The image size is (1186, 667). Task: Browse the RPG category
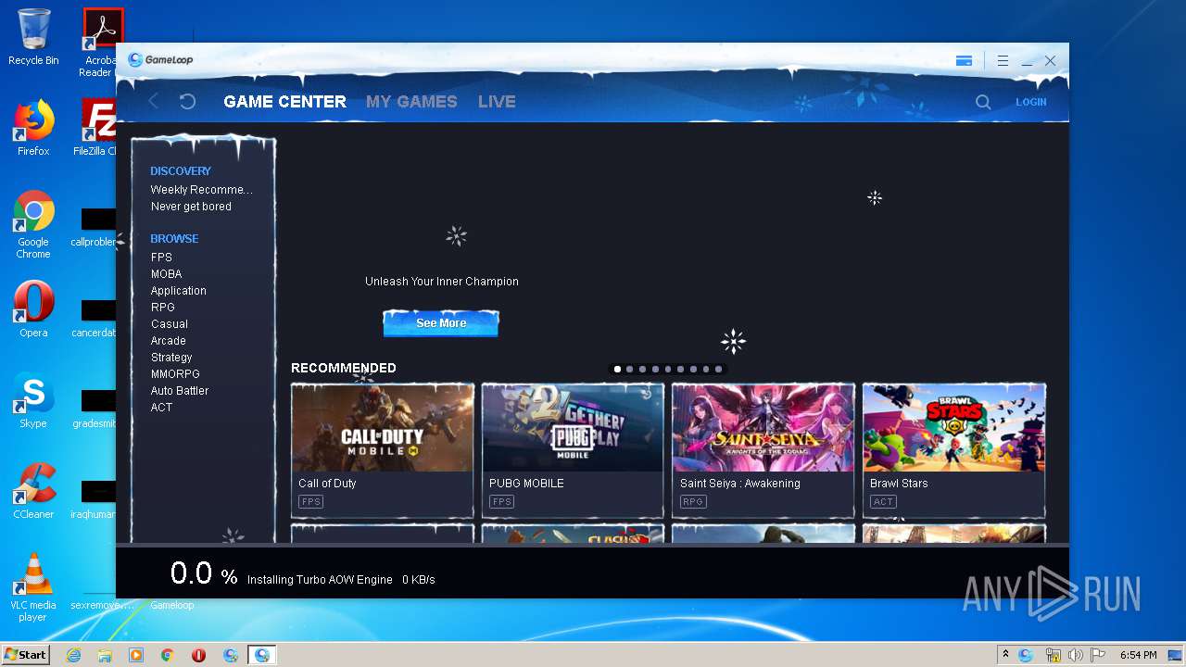pyautogui.click(x=162, y=308)
